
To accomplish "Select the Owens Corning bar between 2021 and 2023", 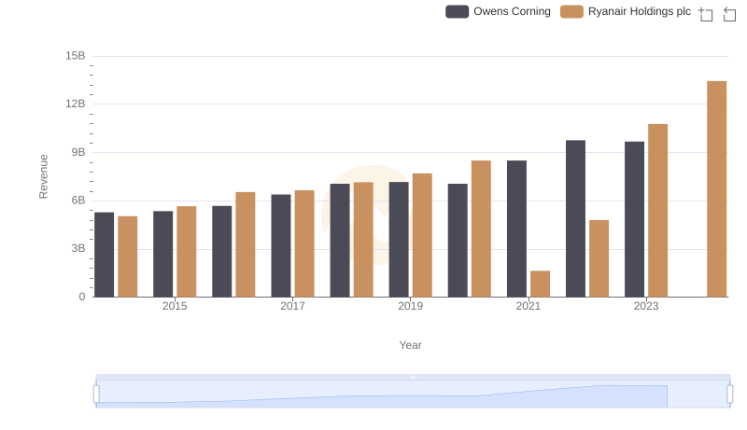I will tap(575, 218).
